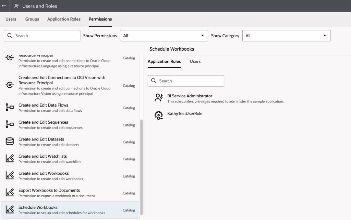This screenshot has width=351, height=220.
Task: Click the Create and Edit Sequences icon
Action: pyautogui.click(x=10, y=125)
